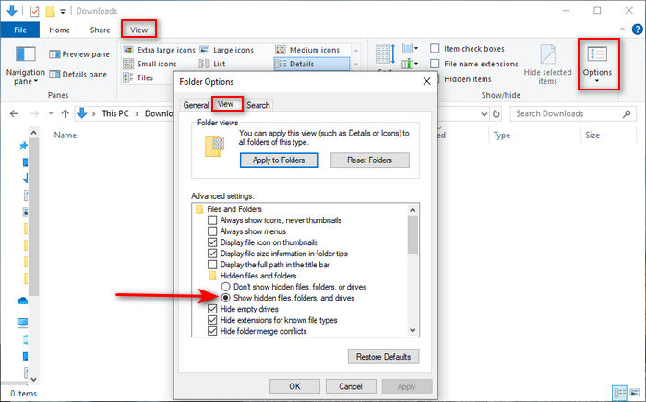Open the Options dropdown arrow
This screenshot has width=646, height=402.
597,81
